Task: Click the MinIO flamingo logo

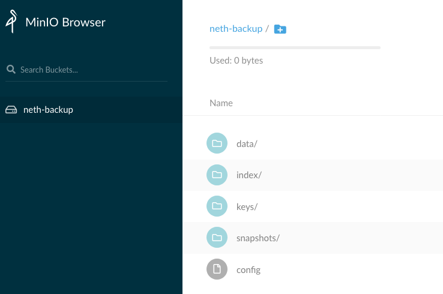Action: point(11,22)
